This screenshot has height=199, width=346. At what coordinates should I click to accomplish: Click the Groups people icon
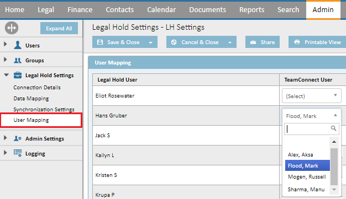click(x=18, y=60)
